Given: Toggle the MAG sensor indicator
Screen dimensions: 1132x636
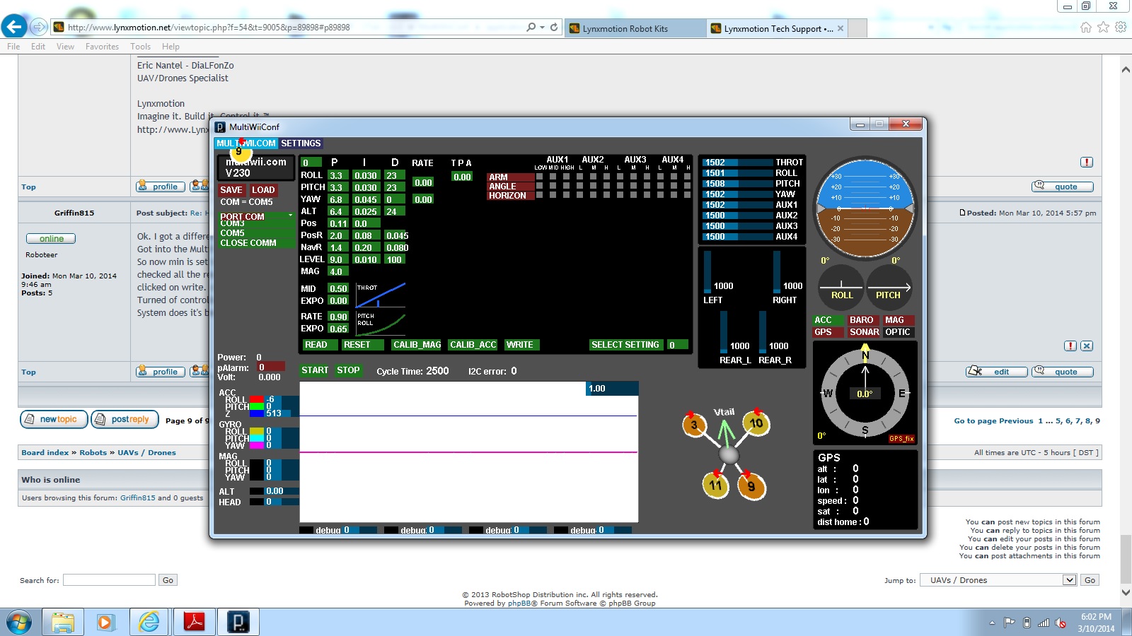Looking at the screenshot, I should click(x=898, y=320).
